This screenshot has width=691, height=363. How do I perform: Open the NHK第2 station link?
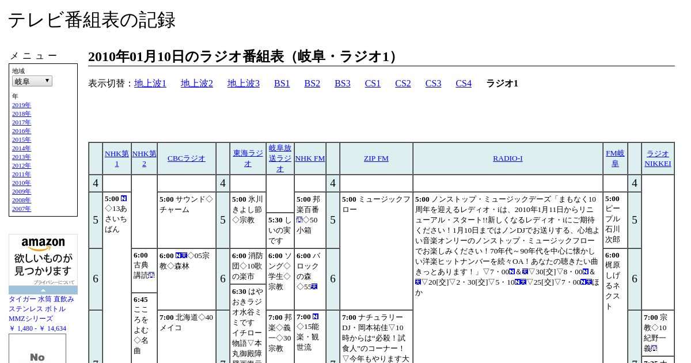click(x=145, y=158)
